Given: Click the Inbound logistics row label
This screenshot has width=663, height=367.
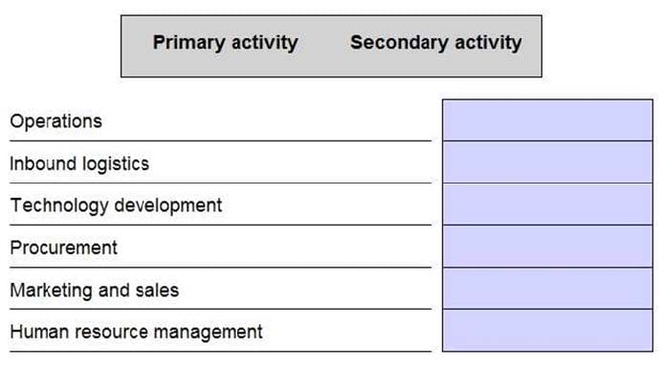Looking at the screenshot, I should (79, 163).
